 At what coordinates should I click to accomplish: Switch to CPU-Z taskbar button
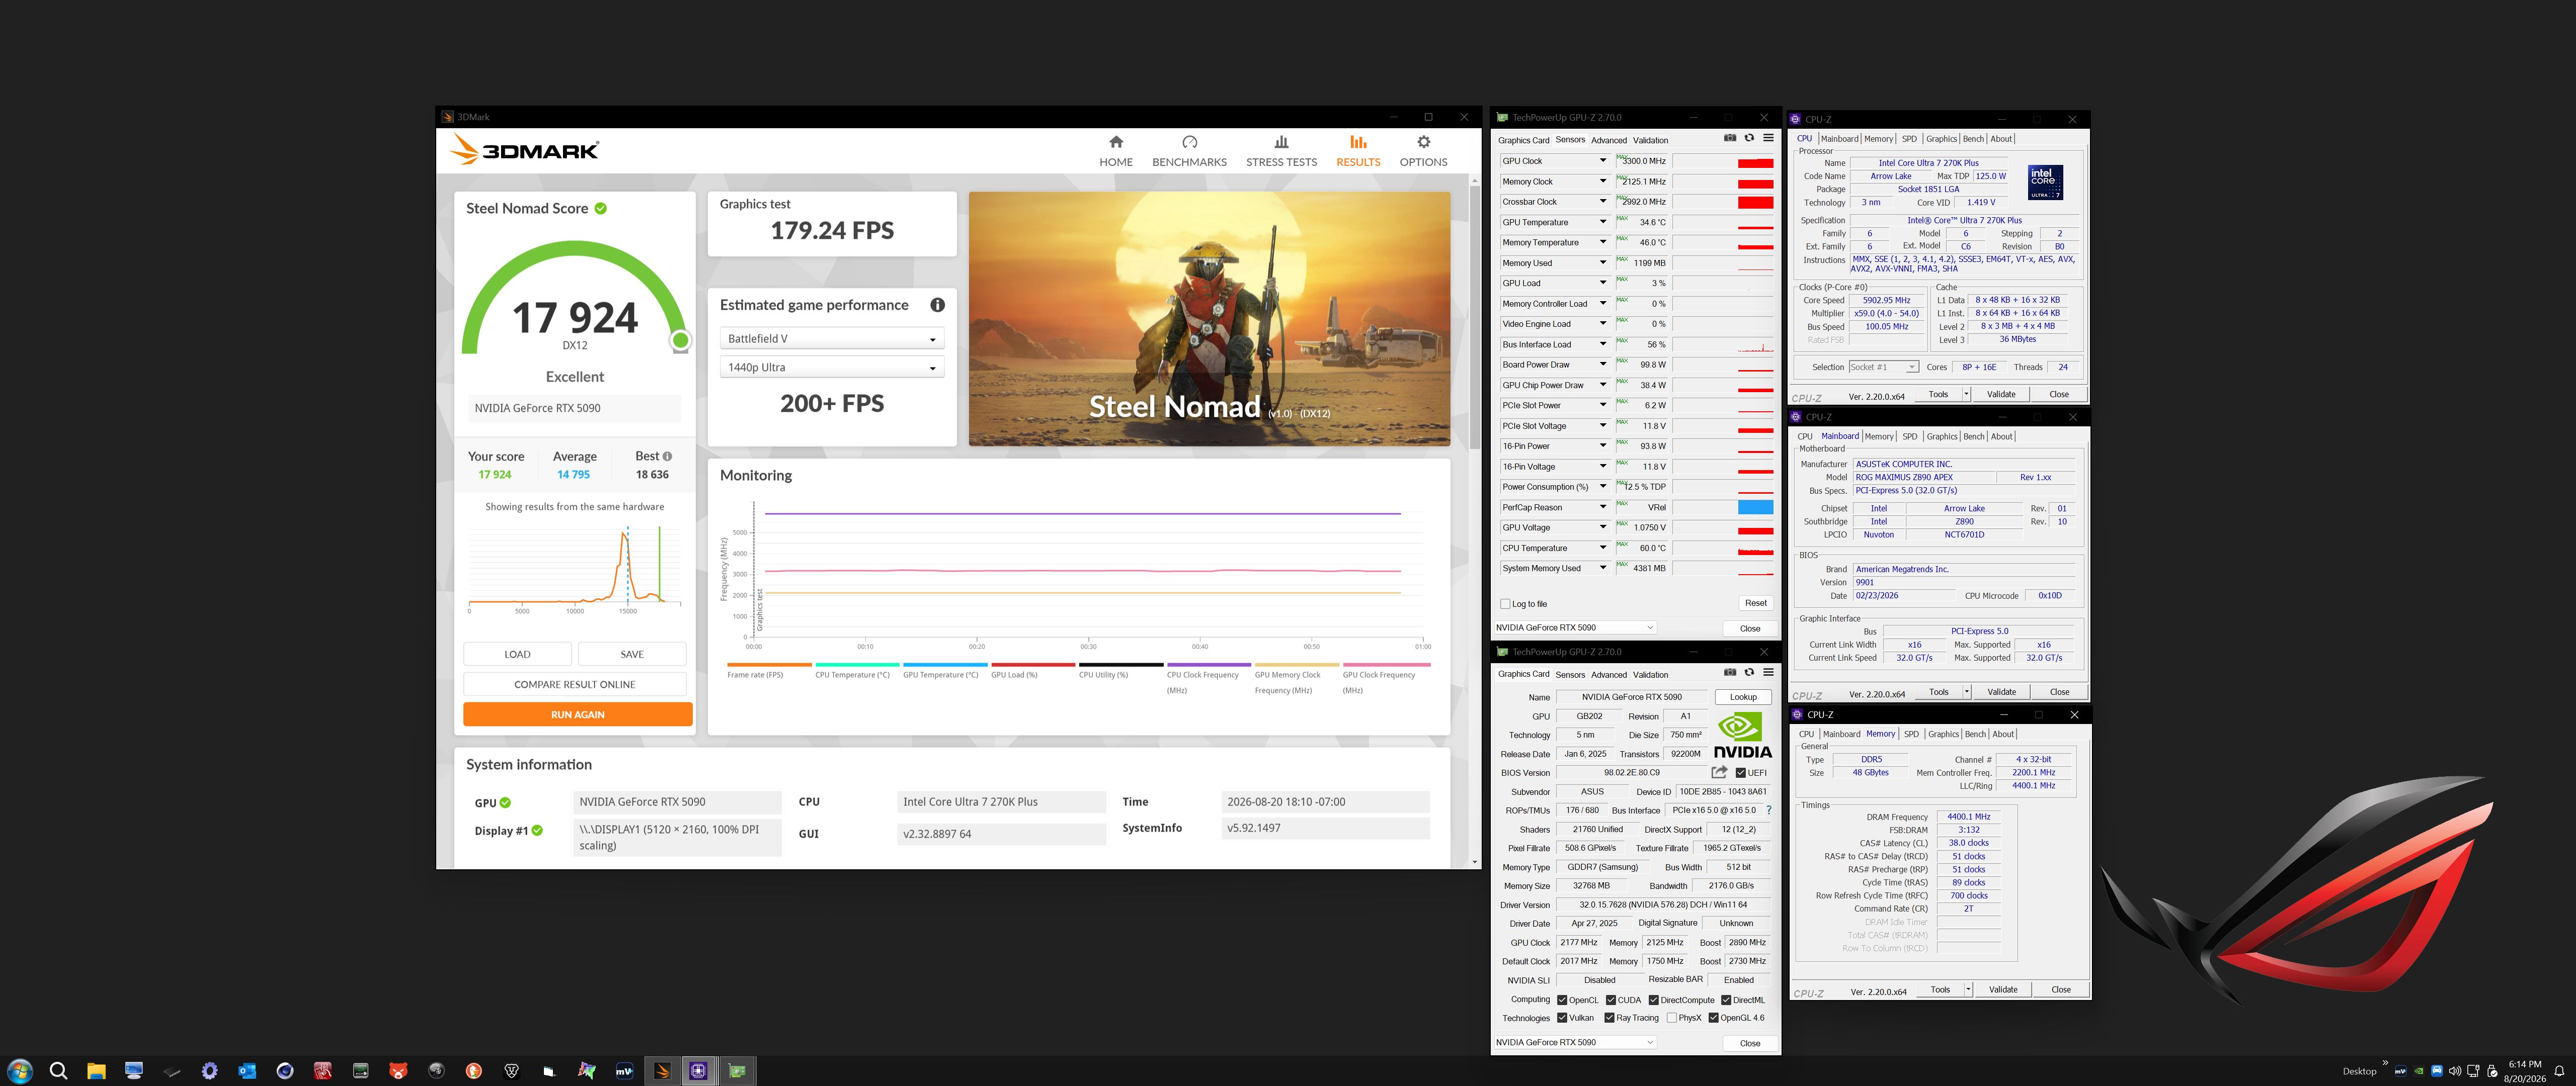pos(698,1071)
